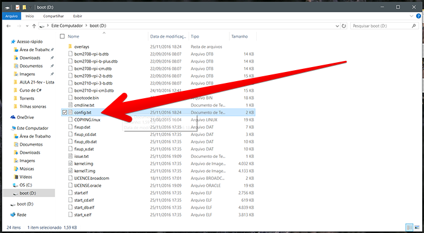Click the Arquivo ORACLE type cell
Screen dimensions: 424x233
click(x=206, y=185)
